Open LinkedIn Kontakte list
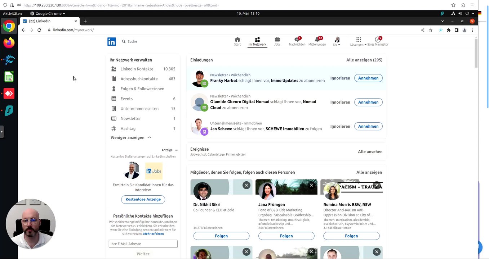The image size is (489, 259). click(143, 69)
